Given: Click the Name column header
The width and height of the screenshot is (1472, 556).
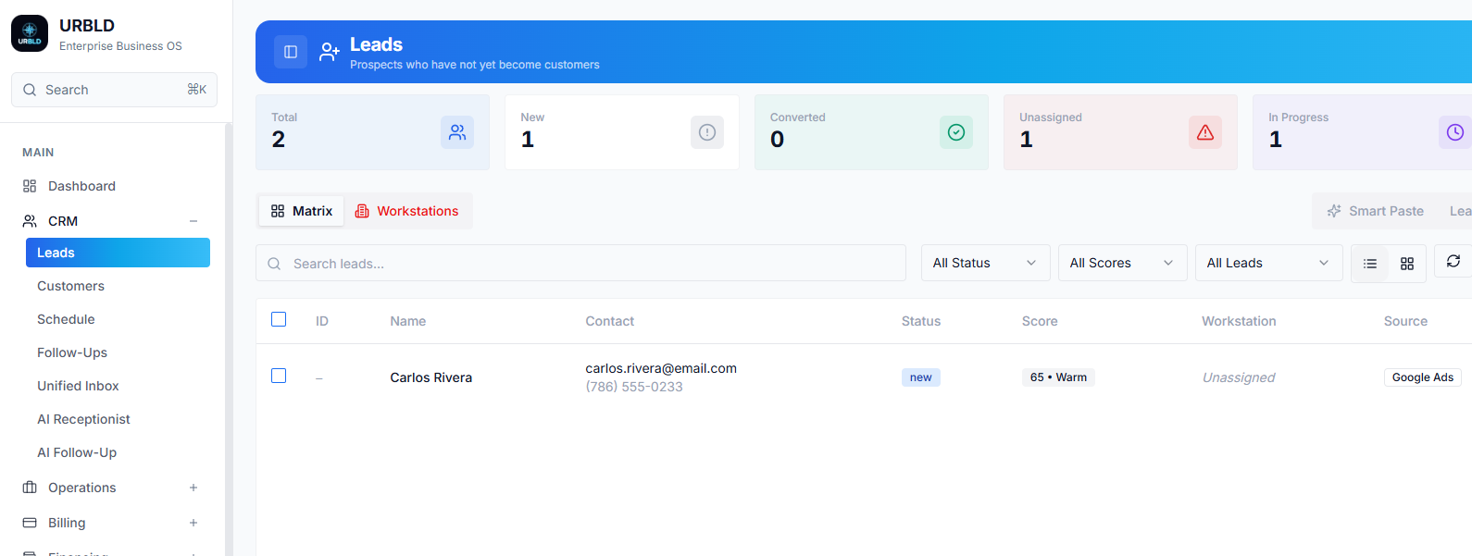Looking at the screenshot, I should point(408,321).
